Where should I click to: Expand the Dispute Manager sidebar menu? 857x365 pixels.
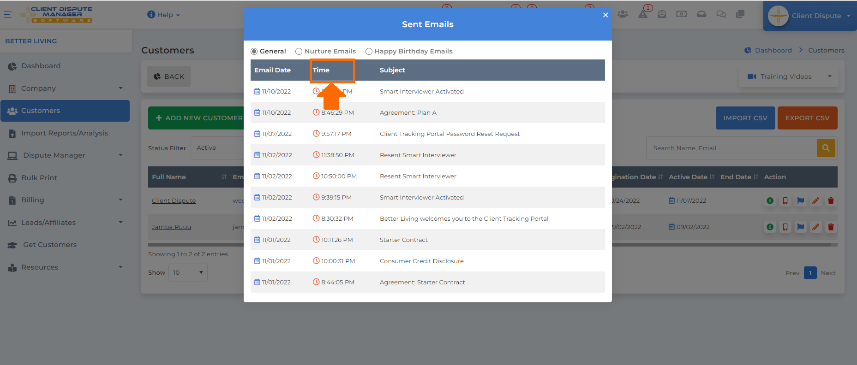click(x=65, y=155)
